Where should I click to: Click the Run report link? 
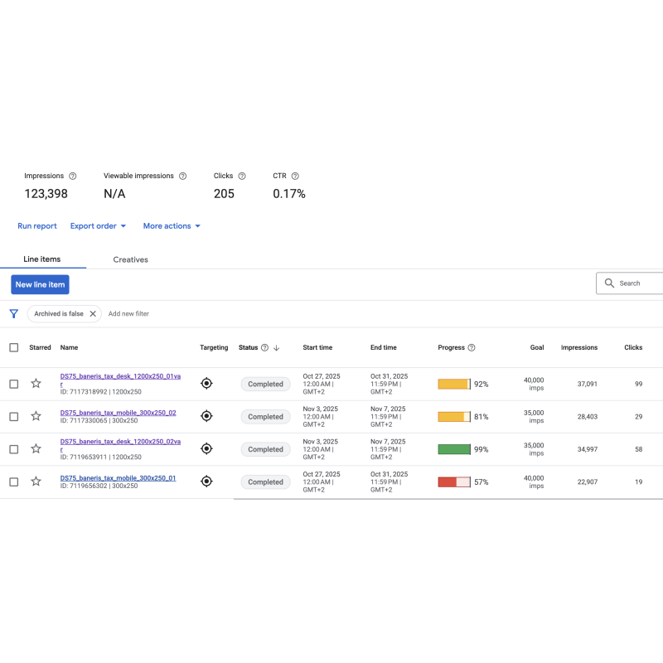click(37, 225)
